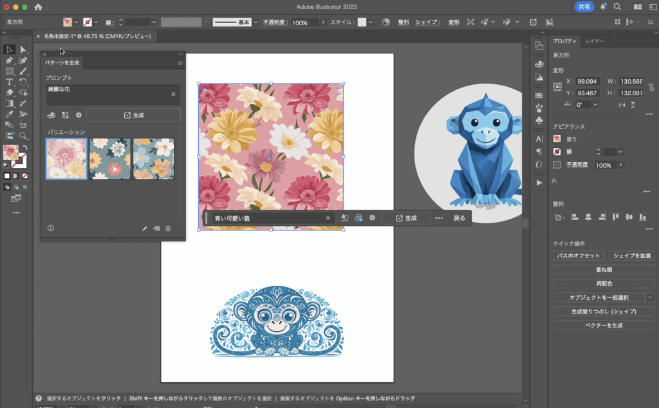The height and width of the screenshot is (408, 659).
Task: Open settings gear in the pattern generation panel
Action: click(x=79, y=115)
